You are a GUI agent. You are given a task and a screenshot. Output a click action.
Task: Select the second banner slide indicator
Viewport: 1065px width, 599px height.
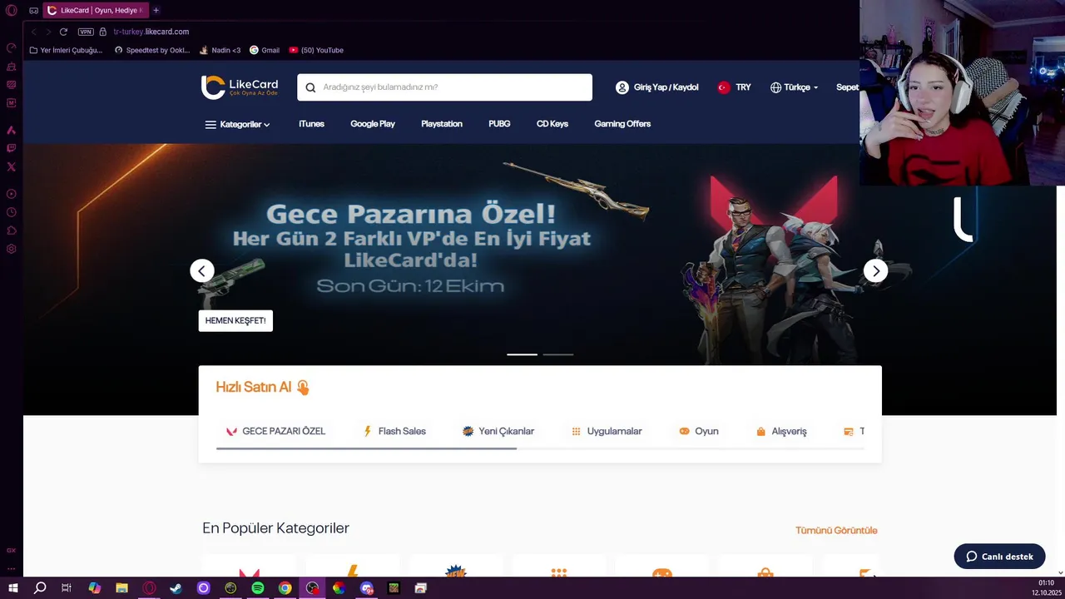coord(558,354)
